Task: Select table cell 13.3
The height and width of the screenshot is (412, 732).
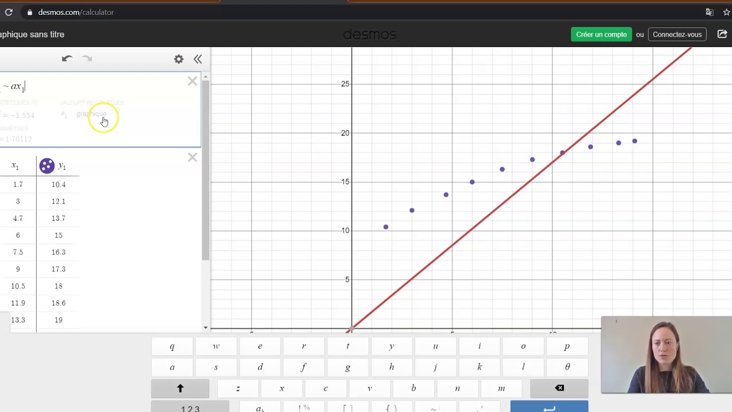Action: pos(18,320)
